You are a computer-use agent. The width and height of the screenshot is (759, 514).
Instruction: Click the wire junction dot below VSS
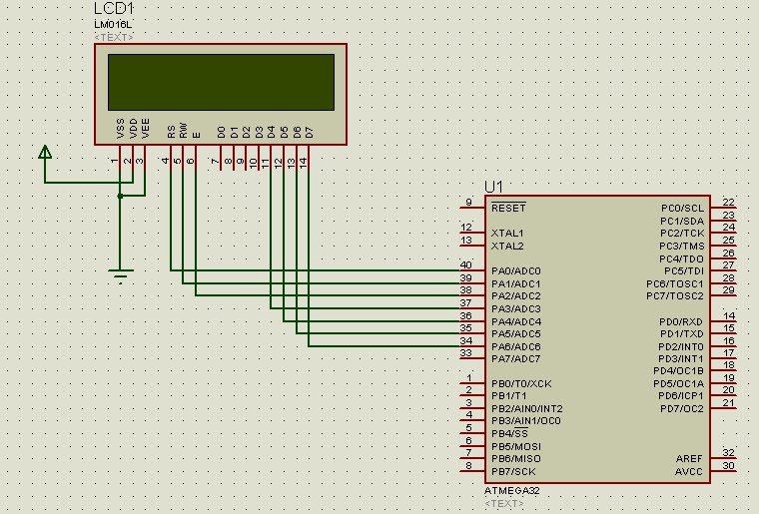coord(121,196)
